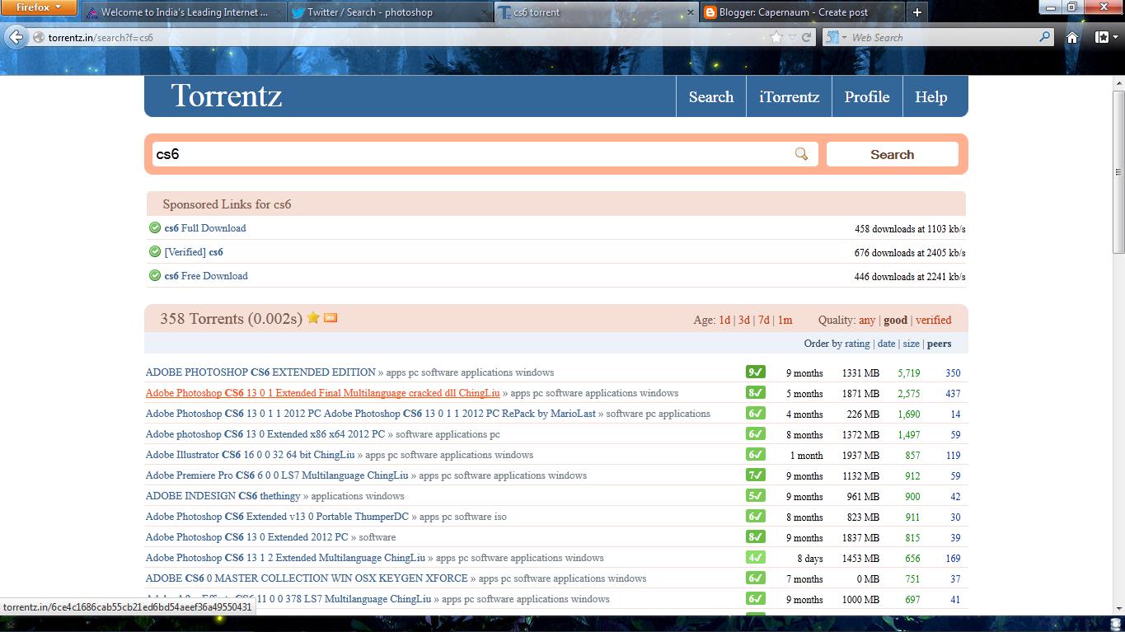Order results by rating
The image size is (1125, 632).
point(857,344)
